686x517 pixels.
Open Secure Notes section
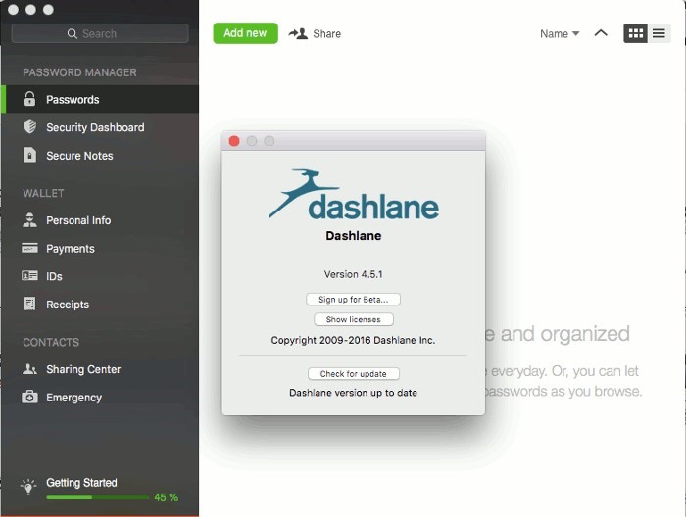click(100, 155)
